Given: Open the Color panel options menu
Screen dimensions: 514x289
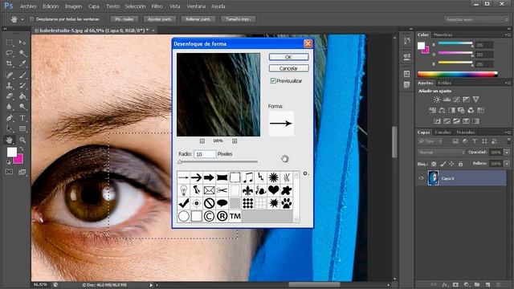Looking at the screenshot, I should pos(507,35).
